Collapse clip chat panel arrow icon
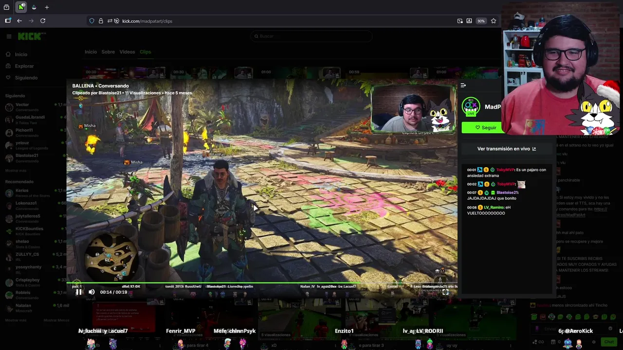Viewport: 623px width, 350px height. pyautogui.click(x=463, y=85)
